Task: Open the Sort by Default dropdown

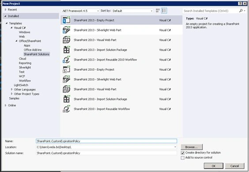Action: (x=132, y=11)
